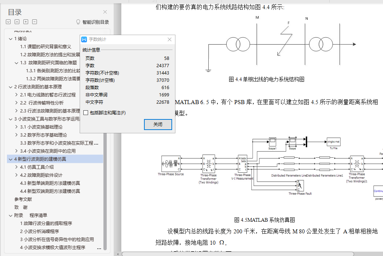The height and width of the screenshot is (256, 383).
Task: Click the expand-all down arrow icon in 目录
Action: (x=8, y=22)
